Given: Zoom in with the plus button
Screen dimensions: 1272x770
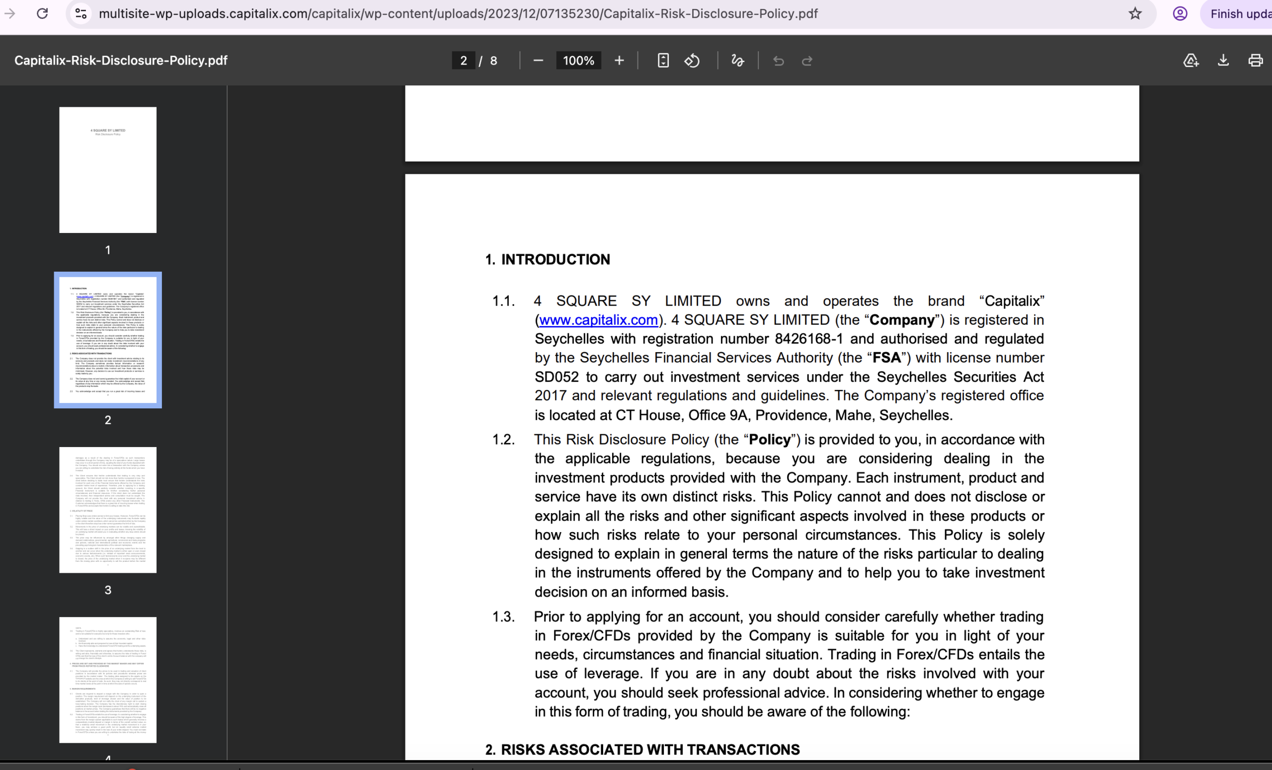Looking at the screenshot, I should tap(619, 61).
